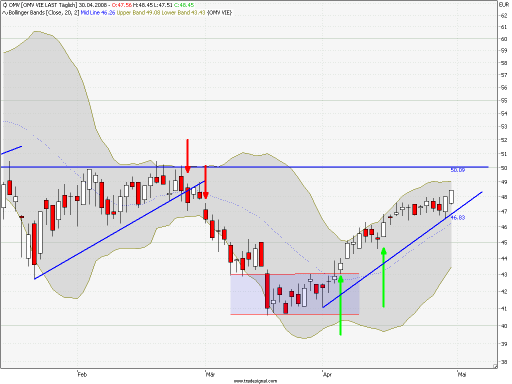
Task: Open the www.tradesignal.com link
Action: (255, 380)
